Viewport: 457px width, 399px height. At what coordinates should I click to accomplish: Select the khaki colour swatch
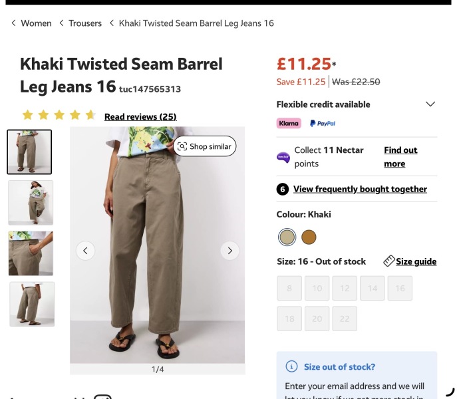[x=287, y=237]
